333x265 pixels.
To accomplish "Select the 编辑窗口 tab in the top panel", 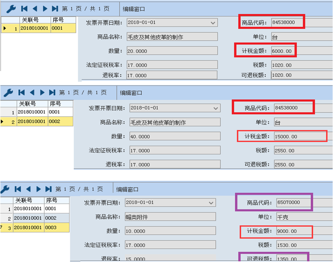I will pos(134,9).
